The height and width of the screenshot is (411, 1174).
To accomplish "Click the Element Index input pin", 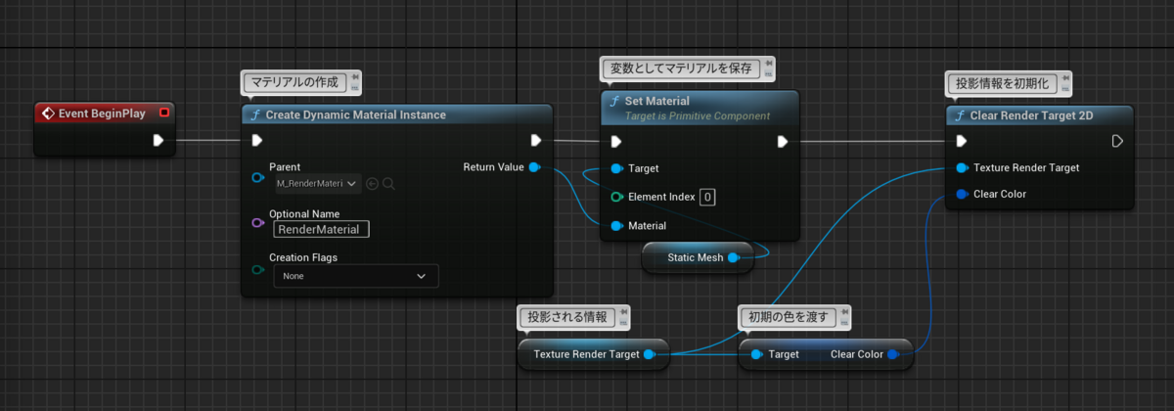I will coord(616,197).
